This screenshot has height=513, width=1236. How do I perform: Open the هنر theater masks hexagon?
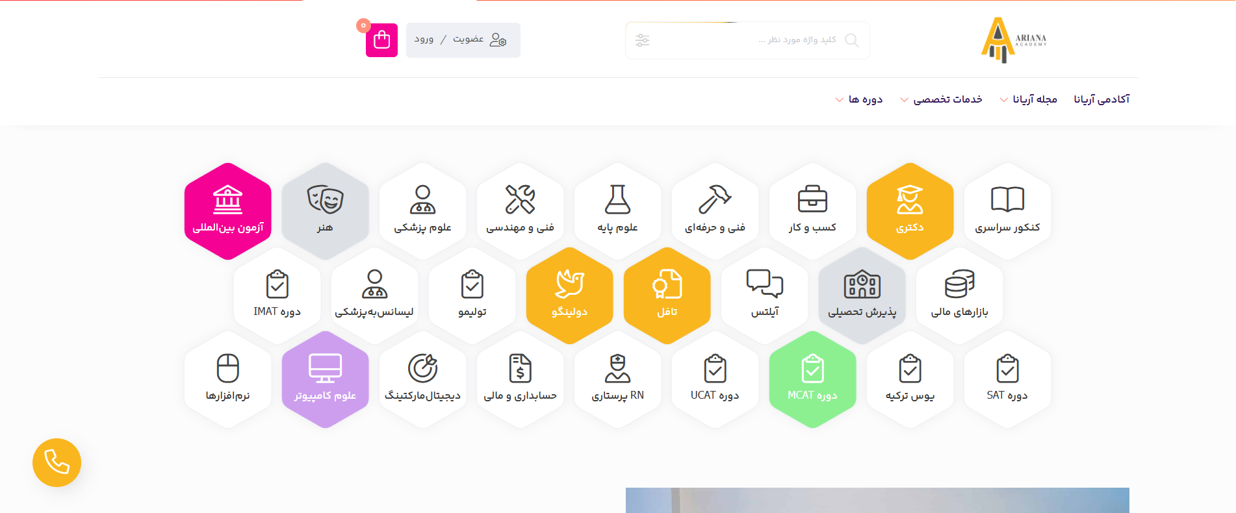tap(325, 211)
